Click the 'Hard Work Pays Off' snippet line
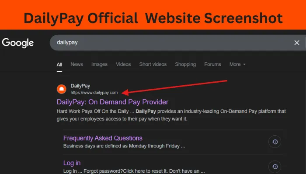The width and height of the screenshot is (306, 174). tap(171, 111)
